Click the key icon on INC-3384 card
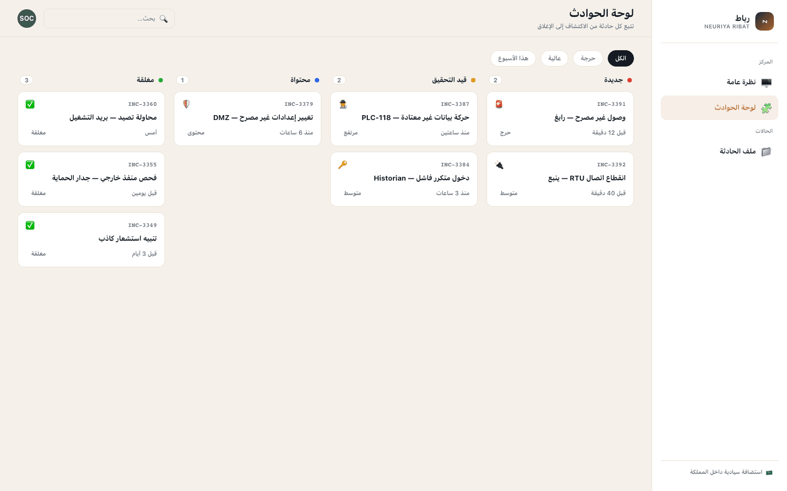This screenshot has height=491, width=787. (x=343, y=165)
